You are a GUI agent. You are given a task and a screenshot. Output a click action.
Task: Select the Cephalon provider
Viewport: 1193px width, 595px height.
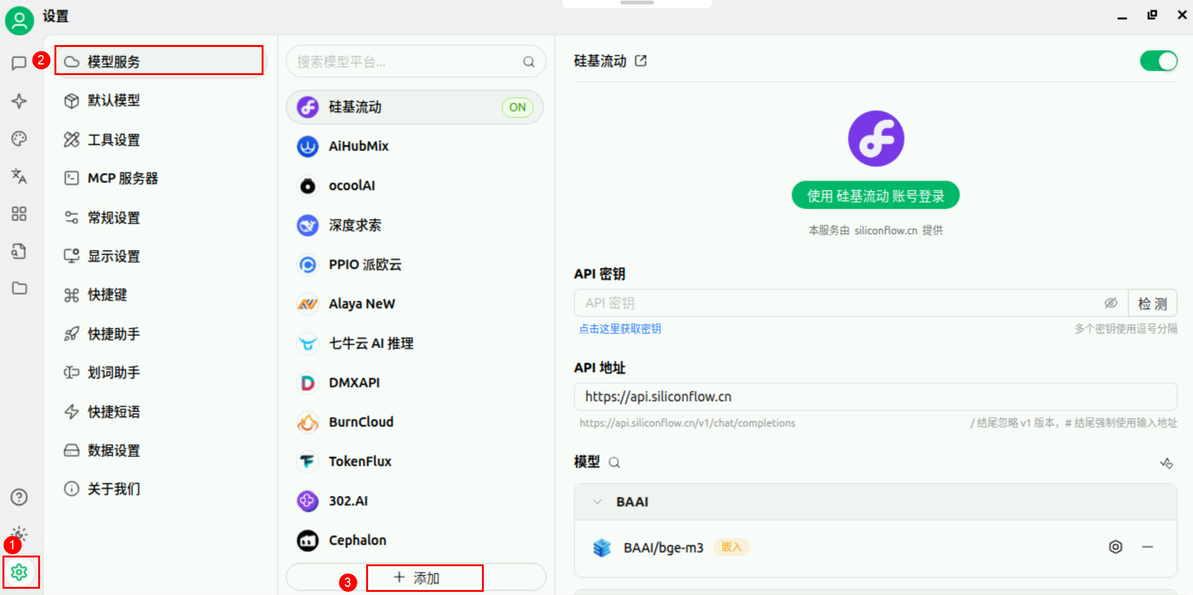pos(414,541)
